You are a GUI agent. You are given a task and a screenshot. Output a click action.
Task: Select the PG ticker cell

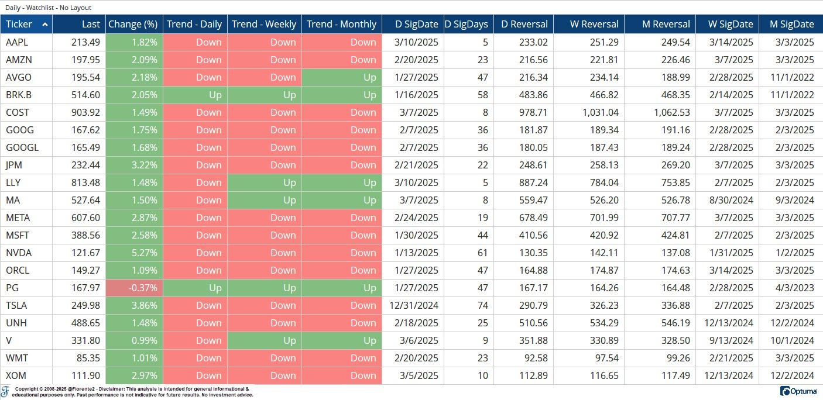coord(26,288)
